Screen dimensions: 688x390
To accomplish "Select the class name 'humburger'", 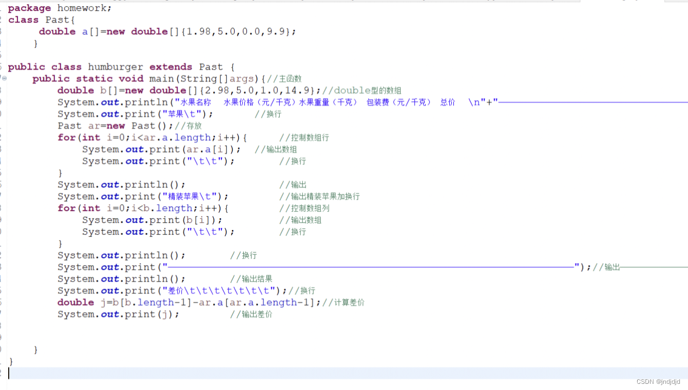I will pyautogui.click(x=116, y=67).
